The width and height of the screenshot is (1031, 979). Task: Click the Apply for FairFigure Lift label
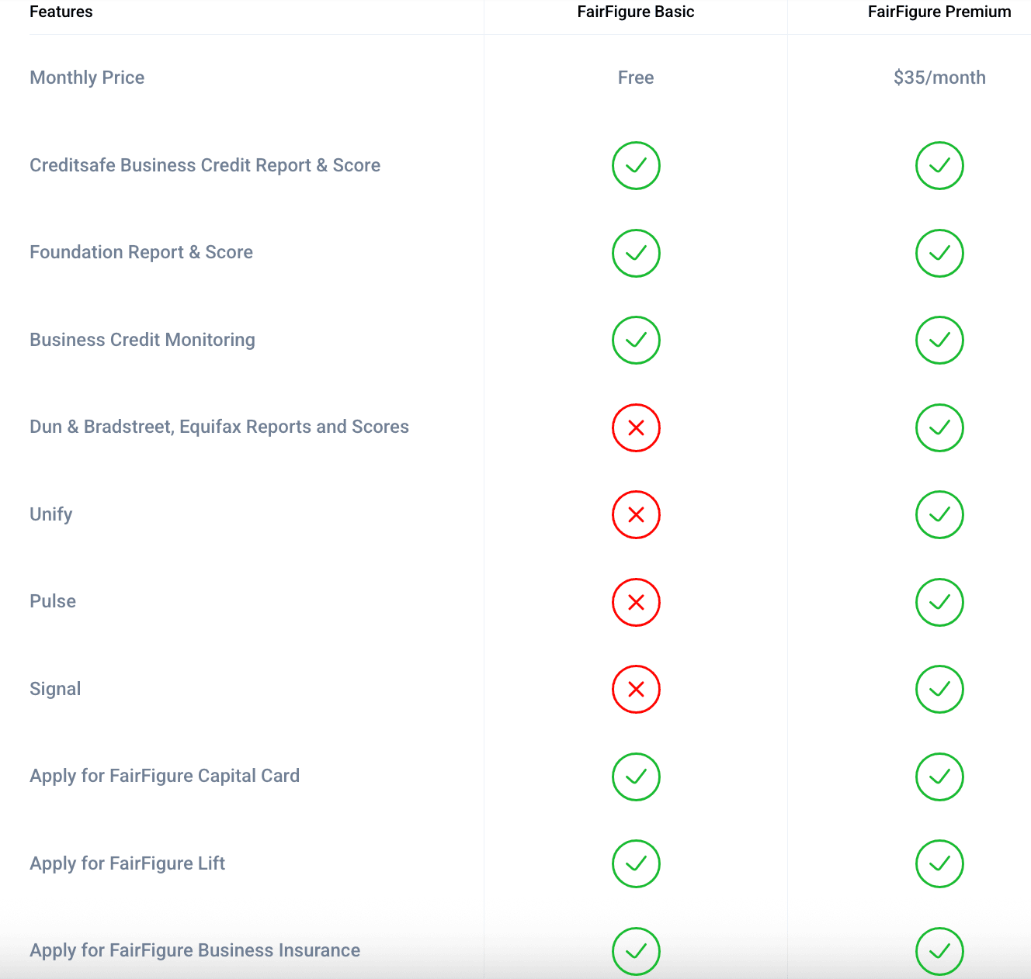pos(127,863)
